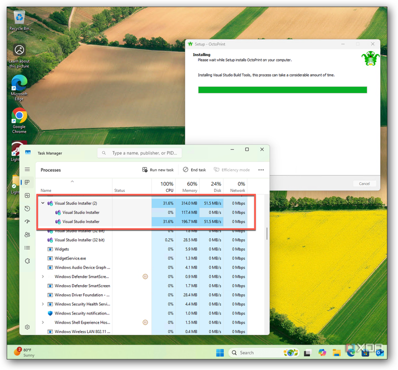
Task: Click the Run new task button
Action: 159,169
